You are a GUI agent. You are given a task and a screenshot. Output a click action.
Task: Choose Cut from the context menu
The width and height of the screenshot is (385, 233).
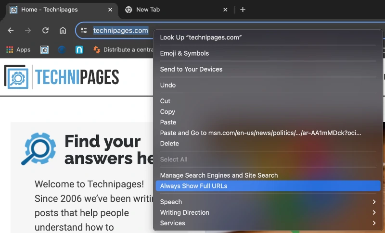coord(268,101)
